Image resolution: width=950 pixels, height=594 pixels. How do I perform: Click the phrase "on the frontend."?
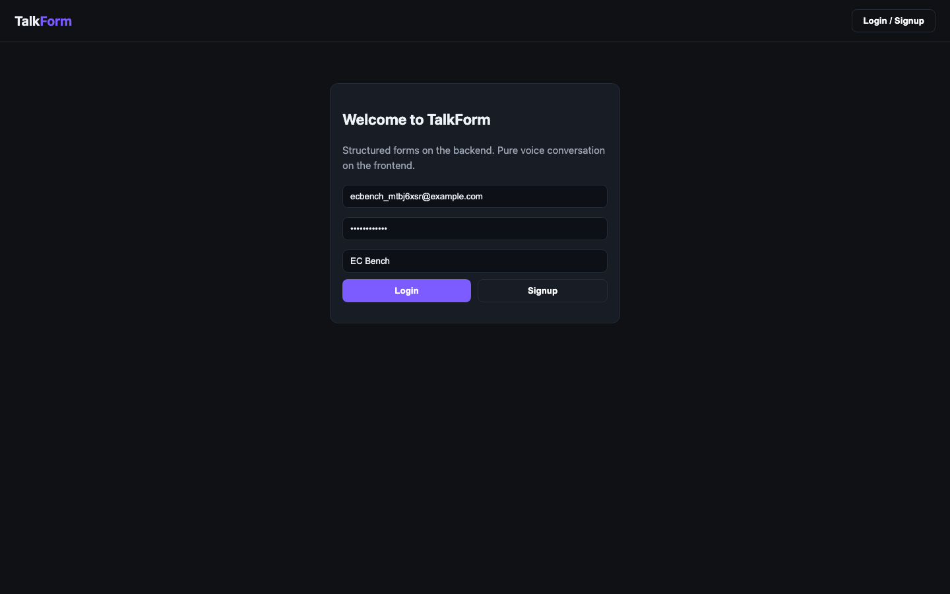379,166
